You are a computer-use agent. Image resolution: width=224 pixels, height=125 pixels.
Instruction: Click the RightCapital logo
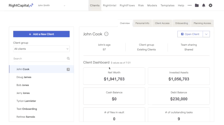click(21, 5)
